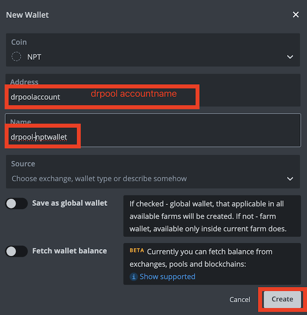Cancel wallet creation
307x315 pixels.
click(x=239, y=299)
